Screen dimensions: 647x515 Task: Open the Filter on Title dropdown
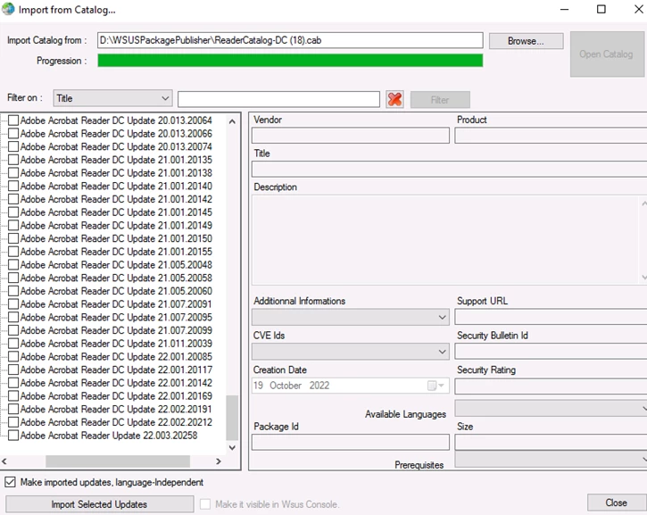coord(112,98)
